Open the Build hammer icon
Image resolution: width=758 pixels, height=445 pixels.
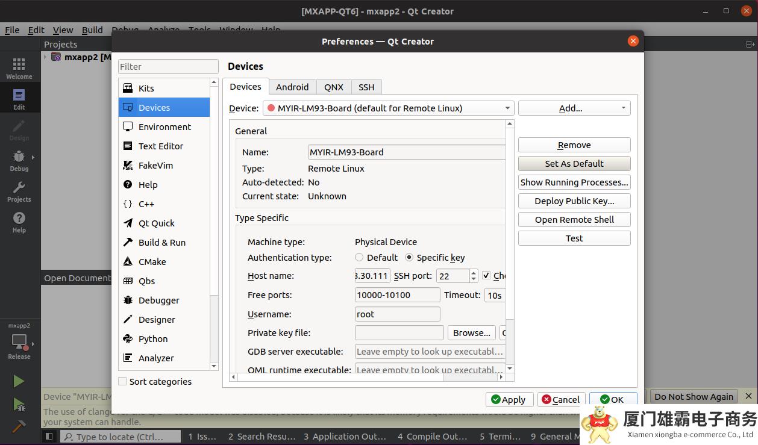coord(19,426)
